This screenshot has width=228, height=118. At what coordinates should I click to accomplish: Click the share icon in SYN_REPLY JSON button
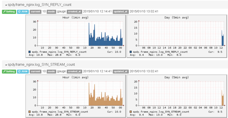pyautogui.click(x=19, y=12)
